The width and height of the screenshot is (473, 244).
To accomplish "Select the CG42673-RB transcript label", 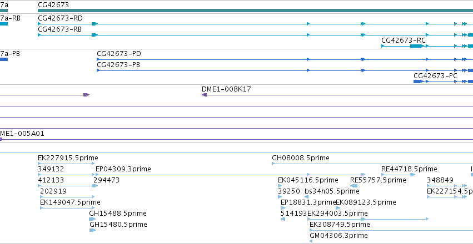I will (59, 29).
